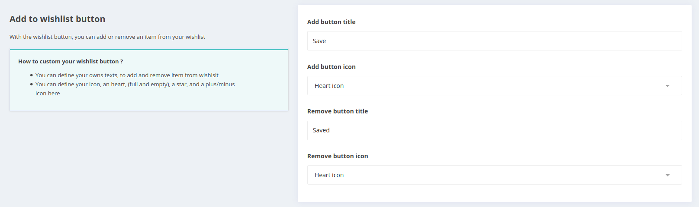Screen dimensions: 699x207
Task: Focus the Remove button title input field
Action: point(494,130)
